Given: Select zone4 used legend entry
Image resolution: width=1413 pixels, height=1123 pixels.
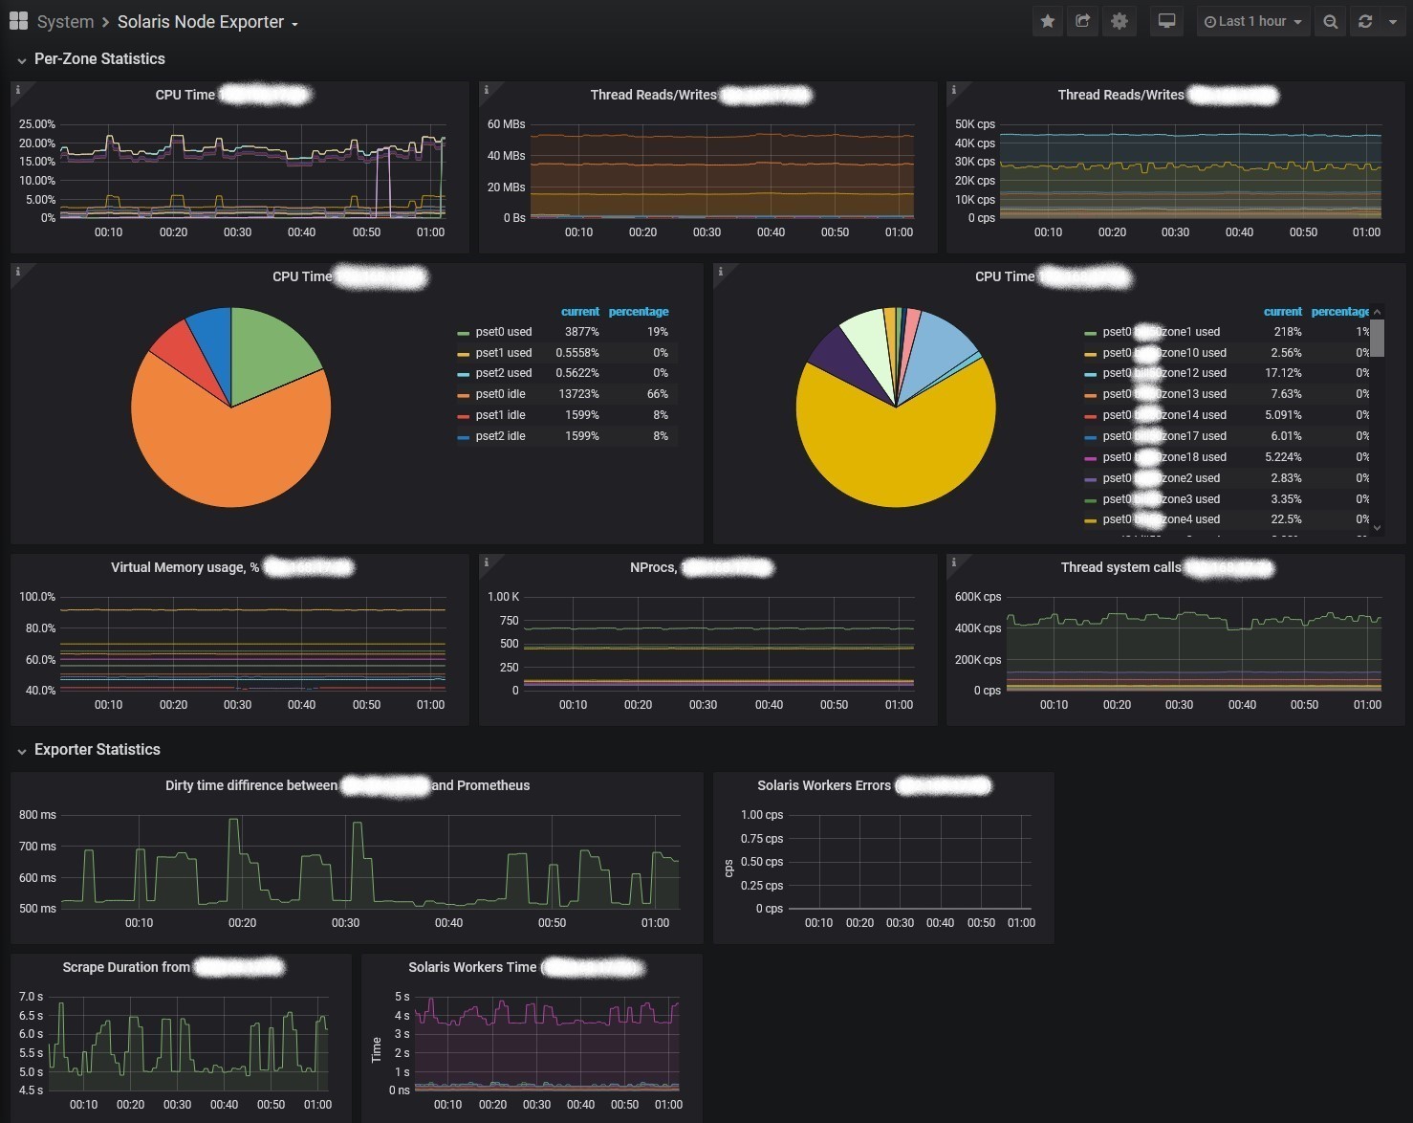Looking at the screenshot, I should 1161,519.
